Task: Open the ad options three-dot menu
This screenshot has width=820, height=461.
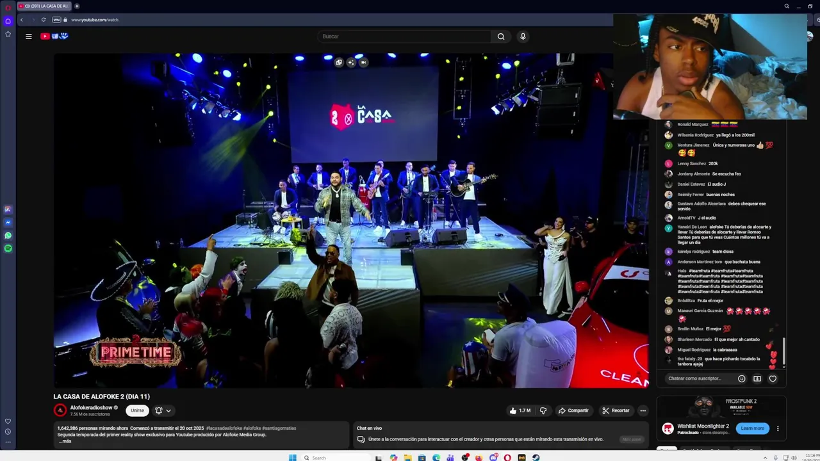Action: coord(778,428)
